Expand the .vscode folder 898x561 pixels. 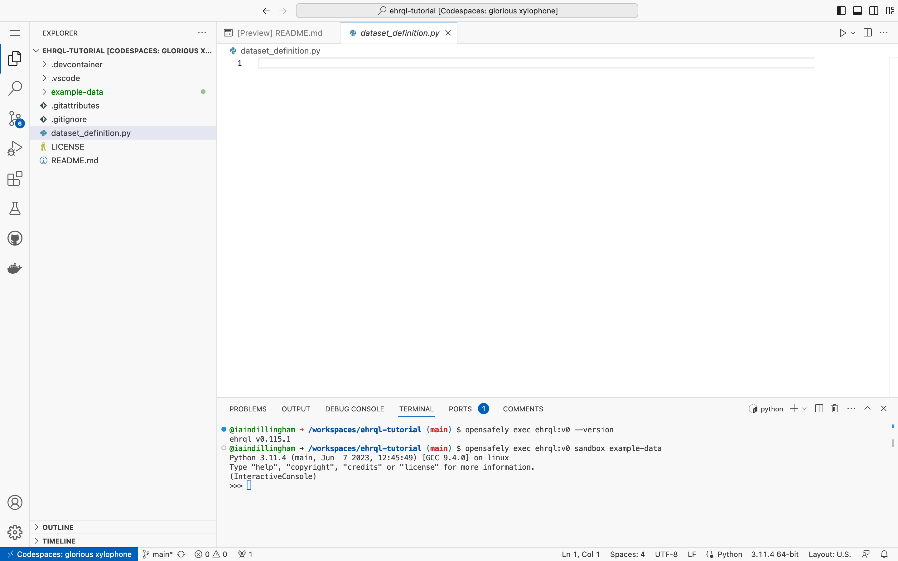[x=123, y=78]
